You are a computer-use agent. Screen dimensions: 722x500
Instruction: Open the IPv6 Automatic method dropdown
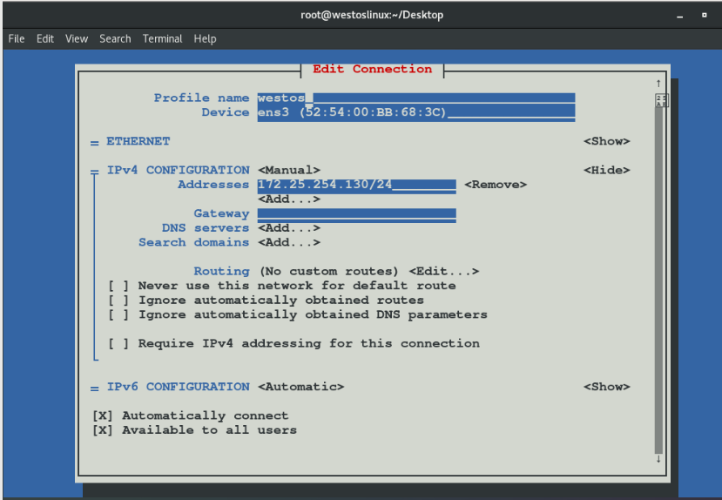pos(300,387)
